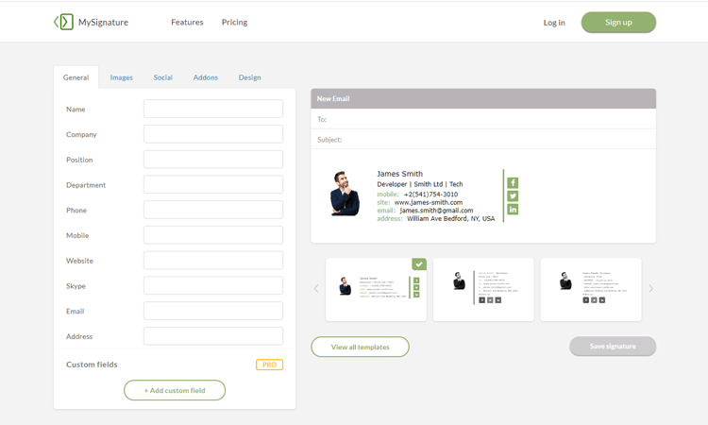Switch to the Social tab
This screenshot has height=425, width=708.
pyautogui.click(x=163, y=77)
